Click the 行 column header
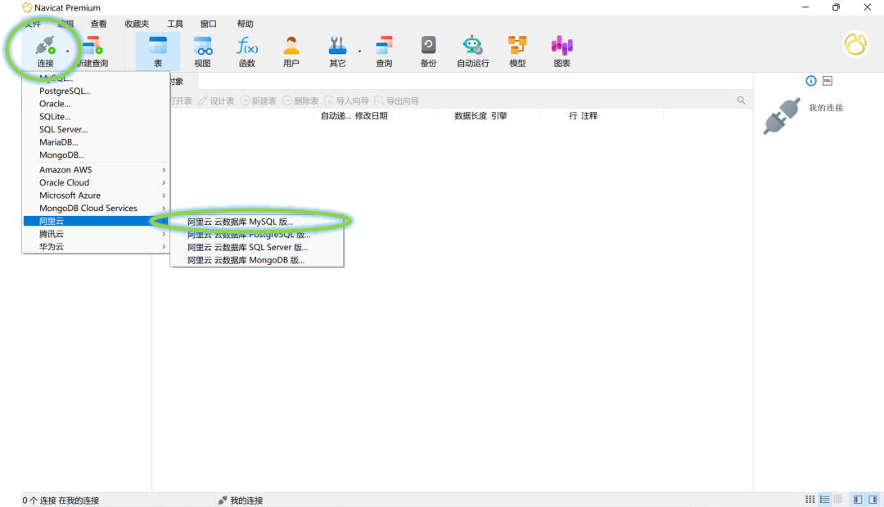This screenshot has width=884, height=507. 573,116
